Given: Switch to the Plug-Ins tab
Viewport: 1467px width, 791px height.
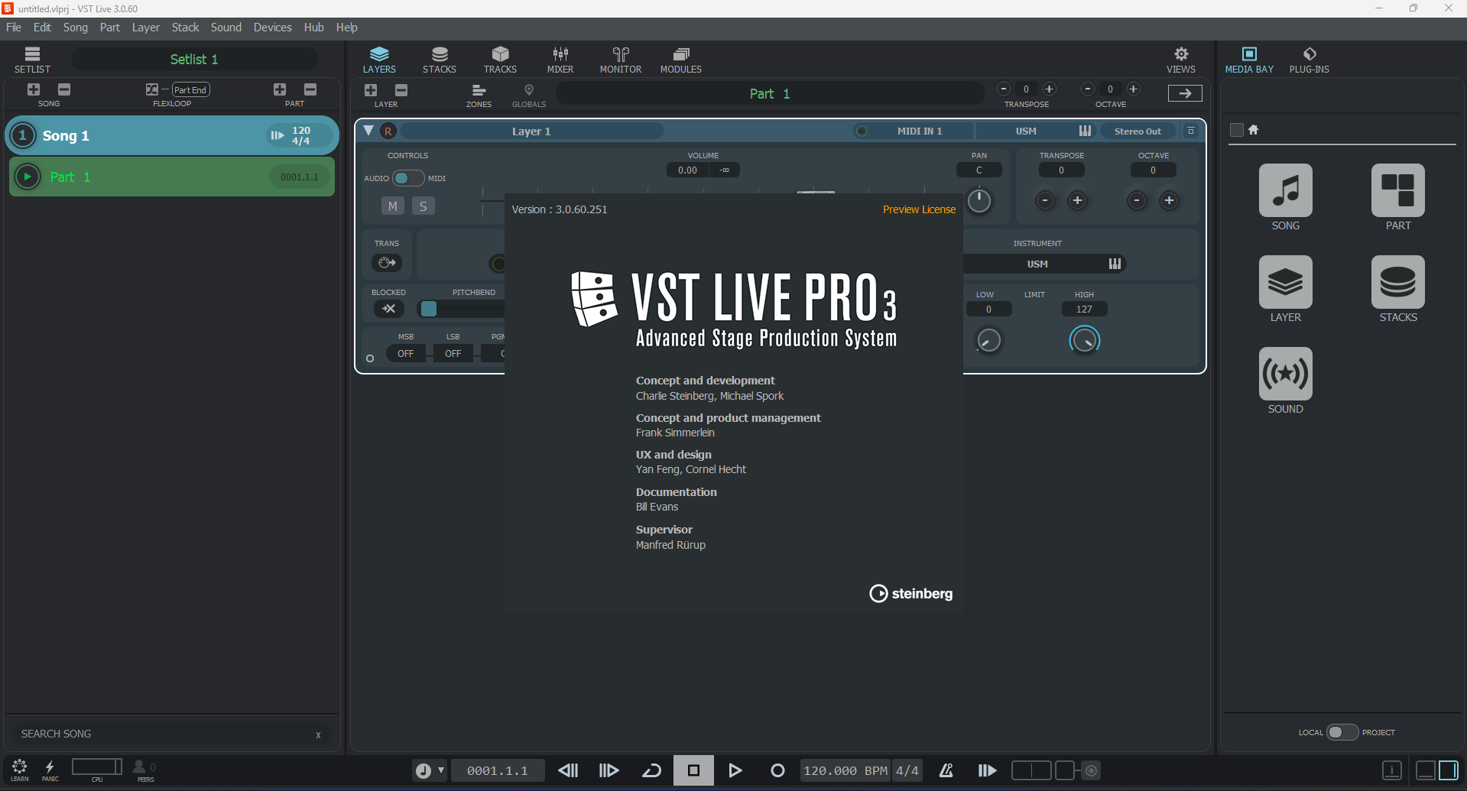Looking at the screenshot, I should (1309, 60).
